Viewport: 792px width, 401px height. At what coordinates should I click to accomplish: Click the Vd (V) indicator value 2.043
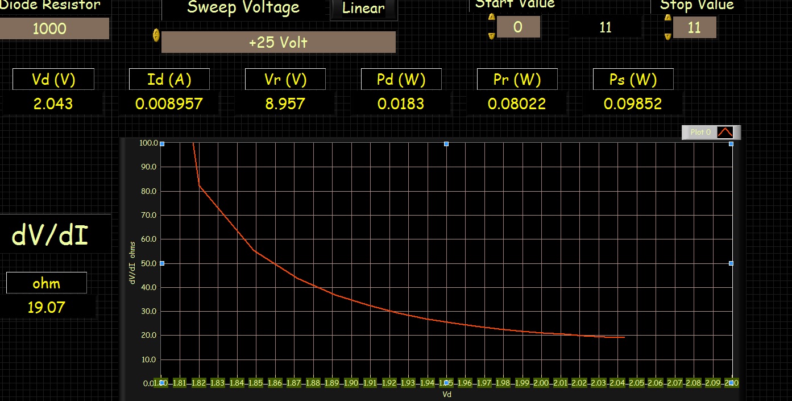tap(53, 104)
